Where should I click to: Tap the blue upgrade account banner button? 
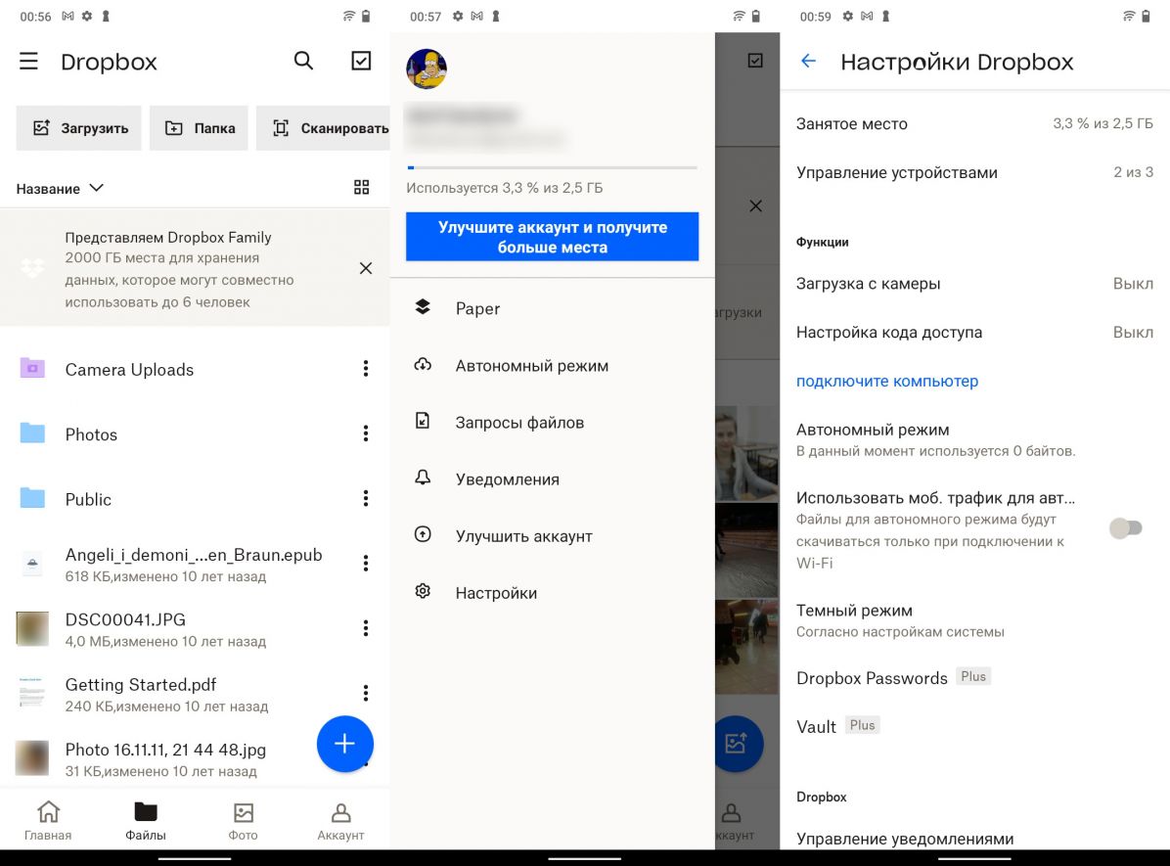tap(552, 237)
